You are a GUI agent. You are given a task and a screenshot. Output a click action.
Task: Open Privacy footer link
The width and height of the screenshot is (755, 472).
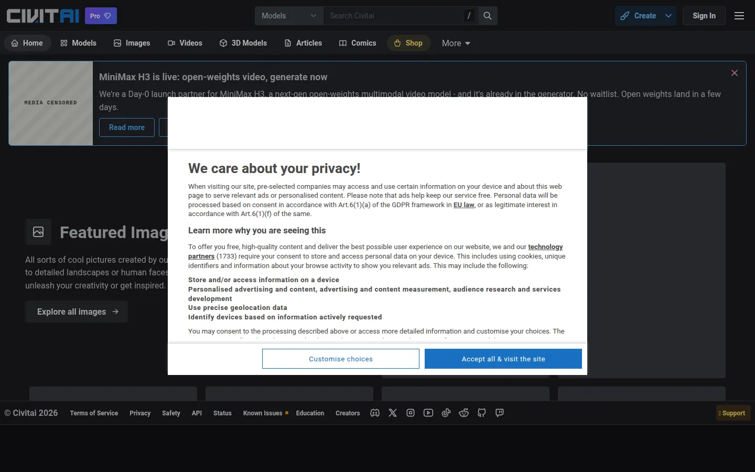tap(140, 413)
